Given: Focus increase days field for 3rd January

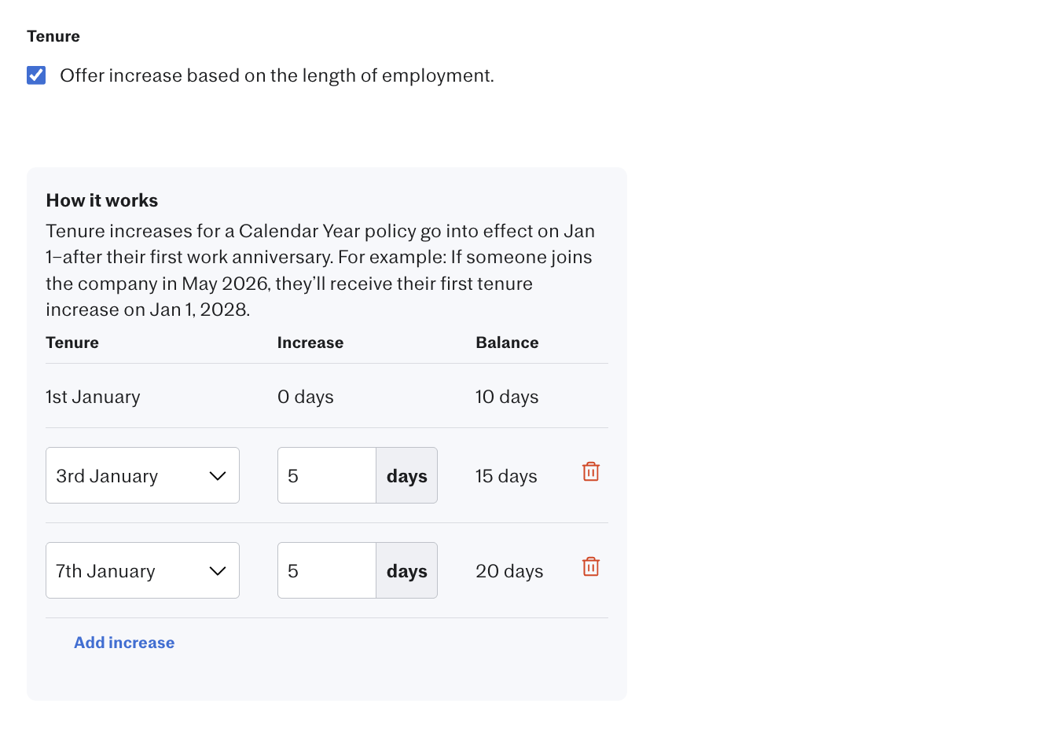Looking at the screenshot, I should 327,475.
